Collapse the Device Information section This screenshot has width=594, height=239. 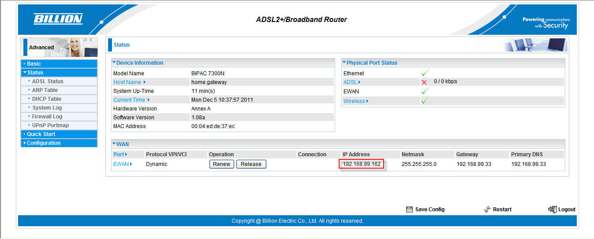138,63
